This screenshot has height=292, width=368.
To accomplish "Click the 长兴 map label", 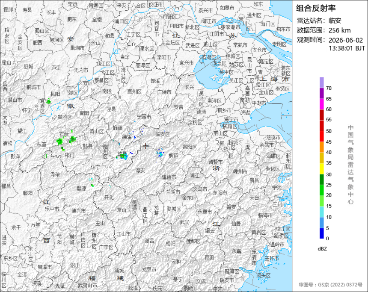I will click(190, 87).
